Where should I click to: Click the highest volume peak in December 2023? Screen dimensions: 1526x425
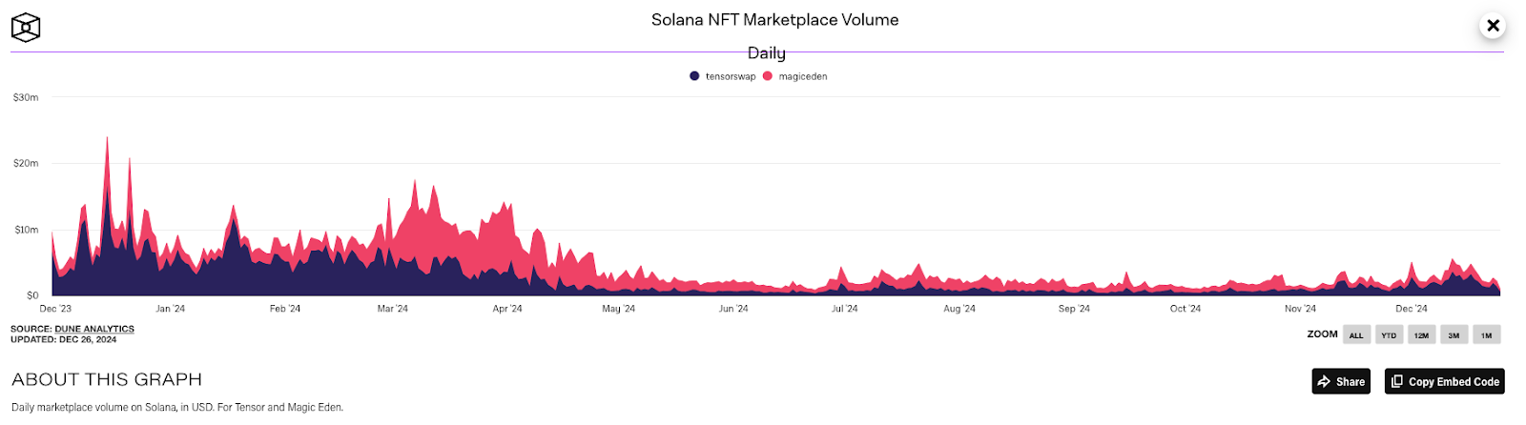[x=107, y=139]
